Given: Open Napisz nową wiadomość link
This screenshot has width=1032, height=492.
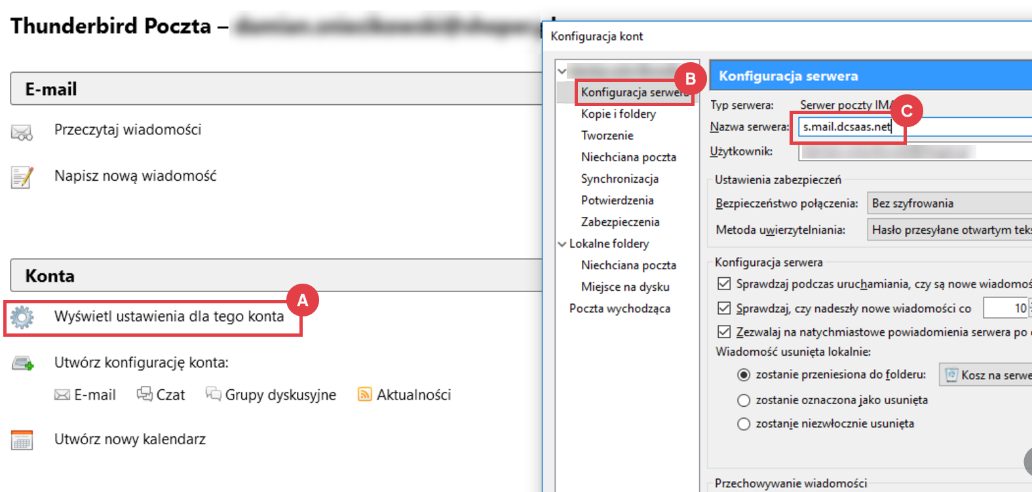Looking at the screenshot, I should (135, 176).
